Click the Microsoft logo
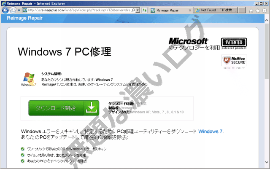Screen dimensions: 270x169 click(188, 41)
